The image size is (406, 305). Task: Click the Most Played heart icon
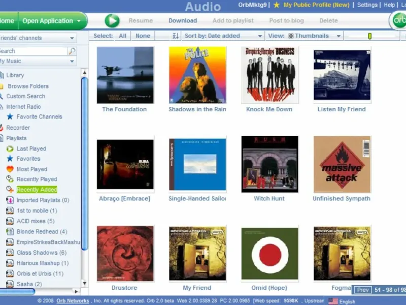pos(10,169)
